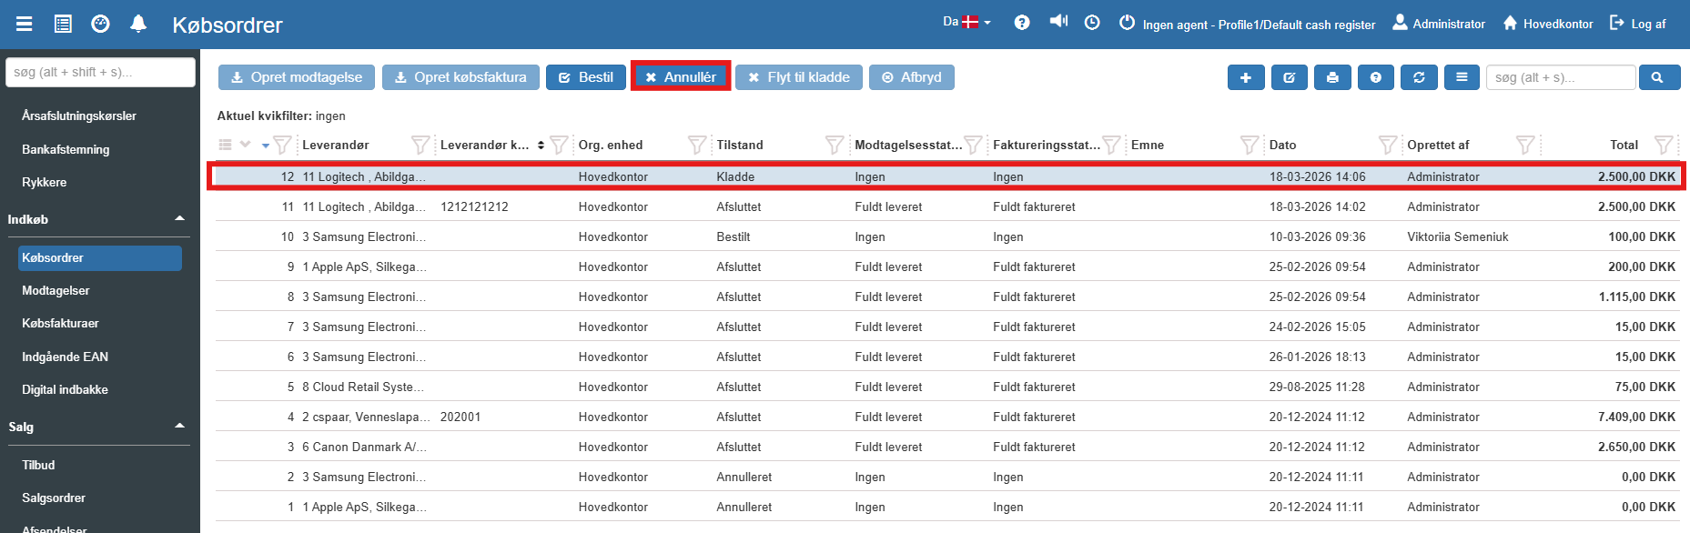Open Årsafslutningskørsler in sidebar

coord(79,116)
